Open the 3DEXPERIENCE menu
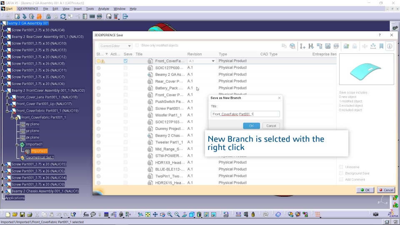 pyautogui.click(x=27, y=9)
